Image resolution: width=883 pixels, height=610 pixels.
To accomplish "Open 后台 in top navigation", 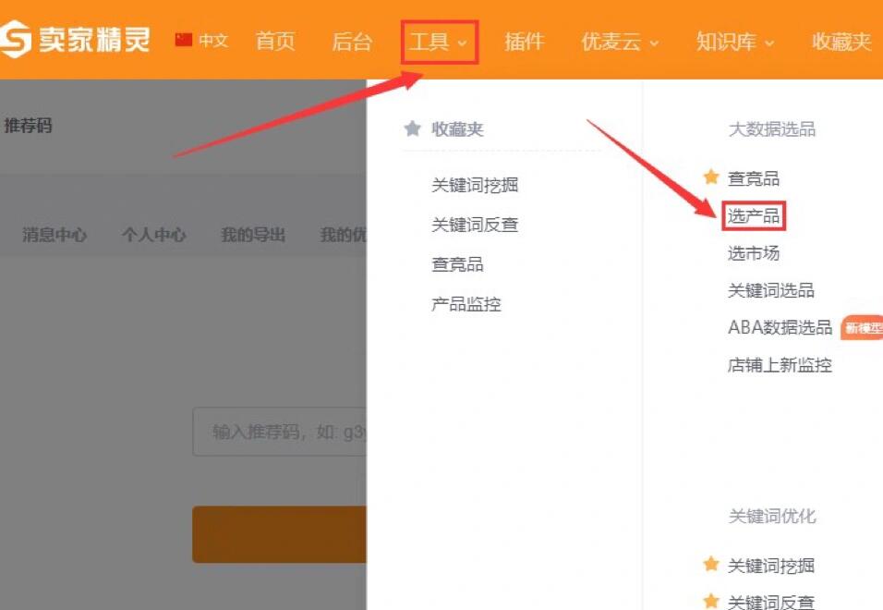I will (x=352, y=42).
